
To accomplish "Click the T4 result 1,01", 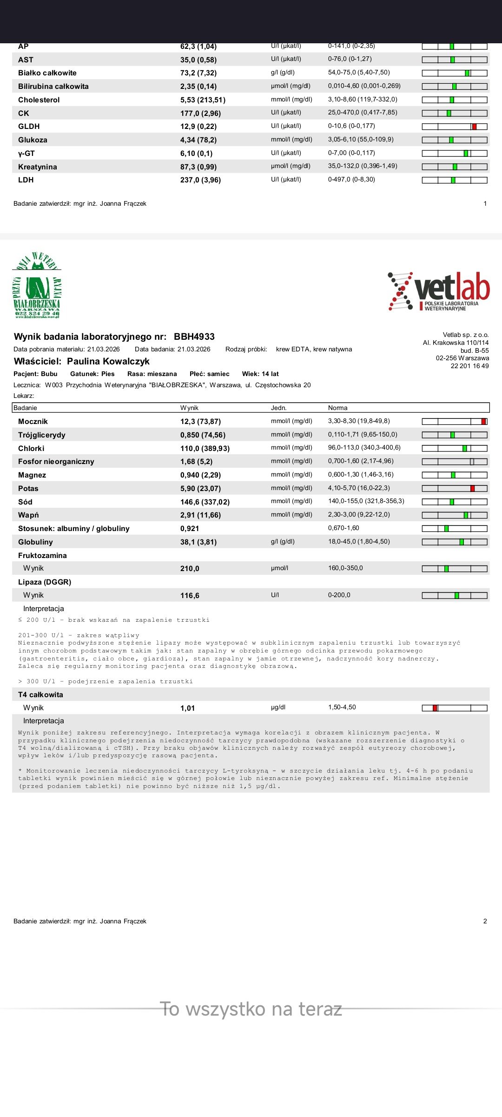I will (x=188, y=708).
